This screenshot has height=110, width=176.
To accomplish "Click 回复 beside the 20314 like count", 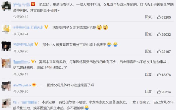I will click(x=148, y=91).
